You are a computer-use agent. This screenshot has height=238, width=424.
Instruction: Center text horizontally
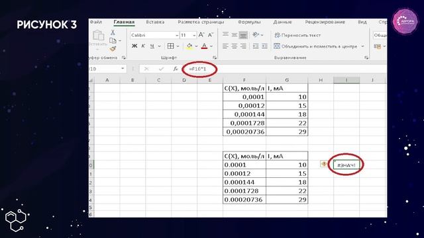tap(234, 46)
